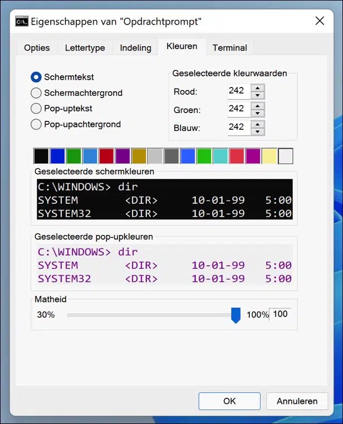Decrease the Groen value with down arrow

coord(258,113)
